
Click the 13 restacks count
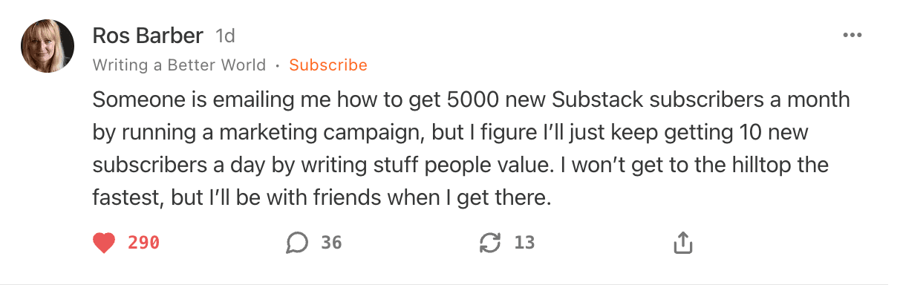click(524, 242)
